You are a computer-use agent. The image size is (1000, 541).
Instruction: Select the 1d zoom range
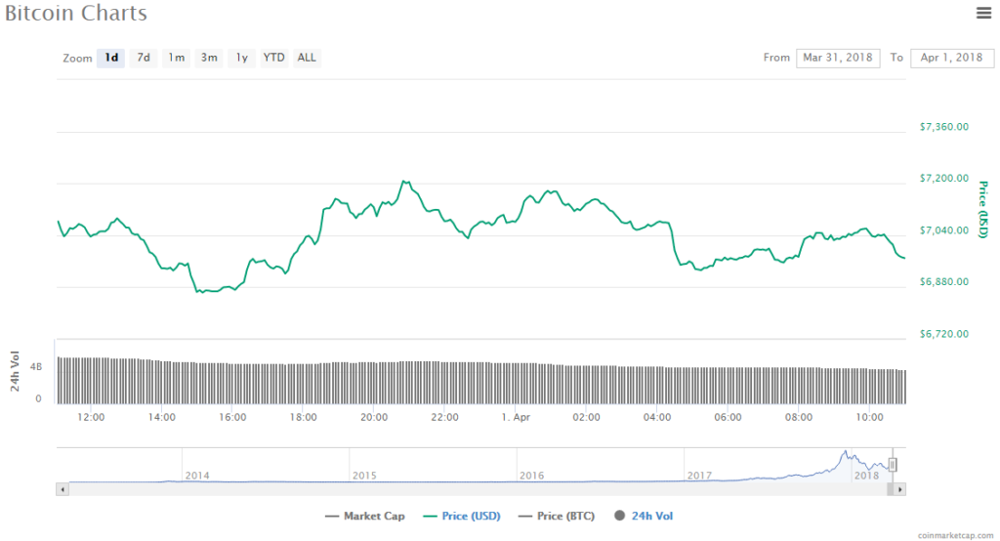(111, 58)
